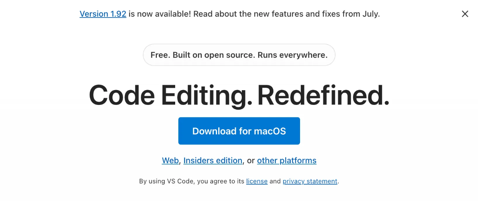View the VS Code license link
The width and height of the screenshot is (478, 201).
click(257, 181)
